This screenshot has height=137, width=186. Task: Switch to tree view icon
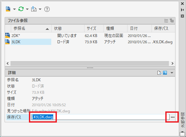[x=172, y=21]
